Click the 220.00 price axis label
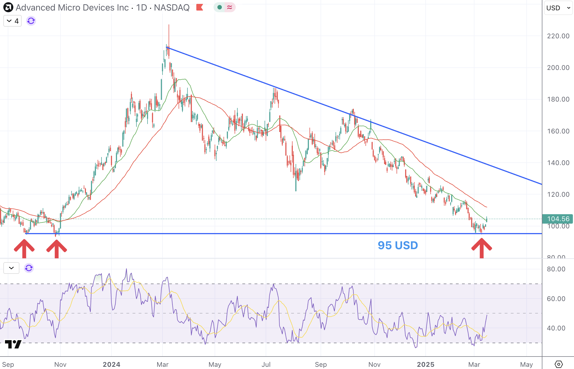The width and height of the screenshot is (574, 369). [x=558, y=36]
